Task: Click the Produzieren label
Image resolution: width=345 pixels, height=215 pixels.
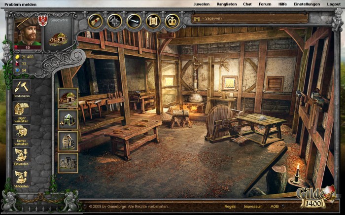Action: [x=22, y=96]
